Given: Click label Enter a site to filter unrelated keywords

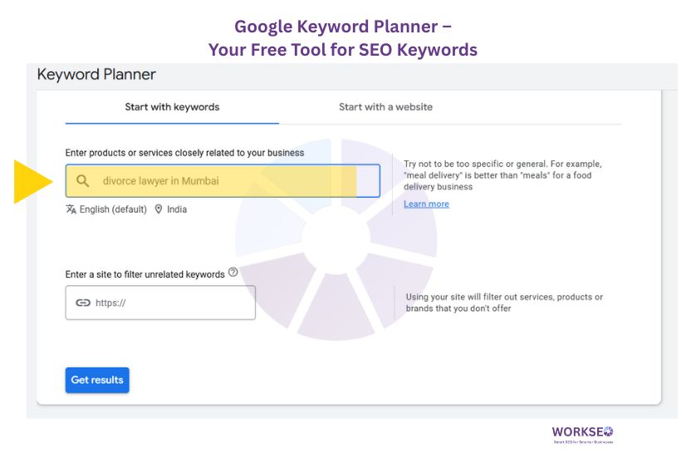Looking at the screenshot, I should click(x=145, y=274).
